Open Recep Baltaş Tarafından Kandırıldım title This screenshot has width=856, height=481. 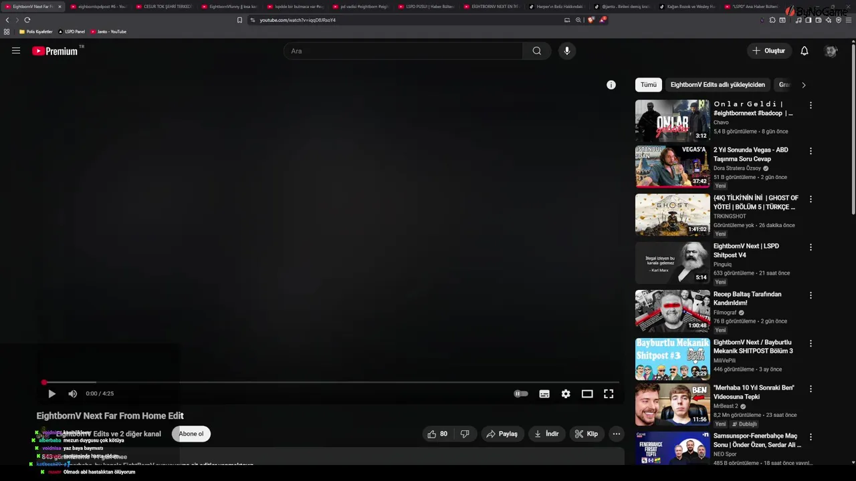747,299
